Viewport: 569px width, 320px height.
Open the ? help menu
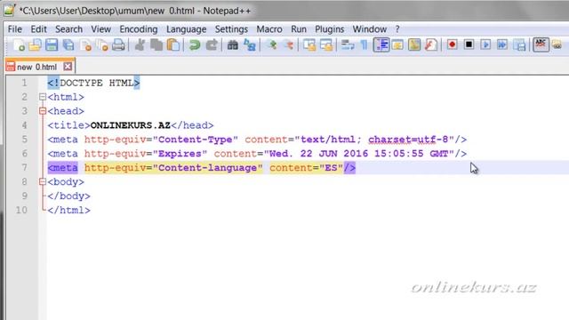[x=397, y=29]
